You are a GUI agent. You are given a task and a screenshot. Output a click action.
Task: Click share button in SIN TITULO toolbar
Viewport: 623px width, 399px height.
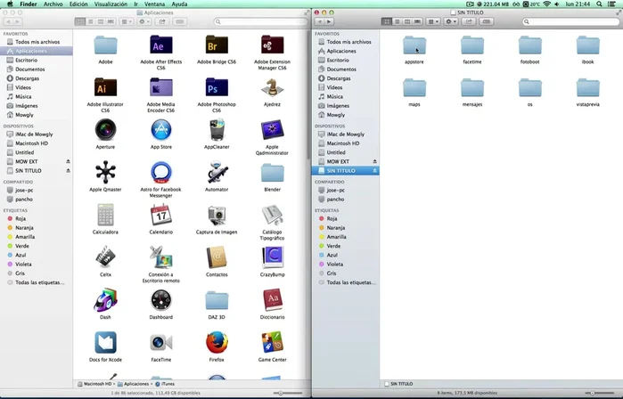[x=469, y=21]
